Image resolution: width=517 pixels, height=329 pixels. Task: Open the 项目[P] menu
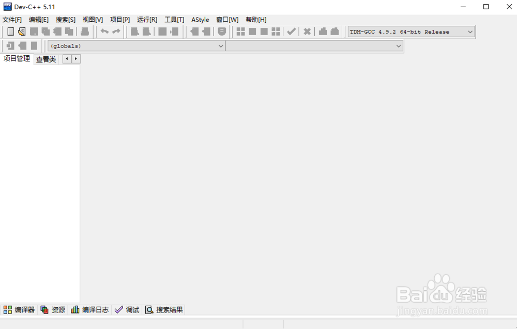coord(120,20)
